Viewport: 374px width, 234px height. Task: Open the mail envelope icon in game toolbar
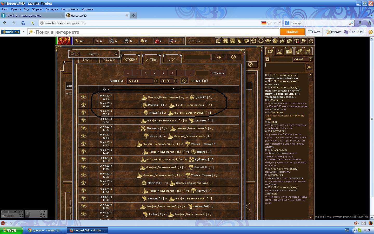click(x=246, y=41)
